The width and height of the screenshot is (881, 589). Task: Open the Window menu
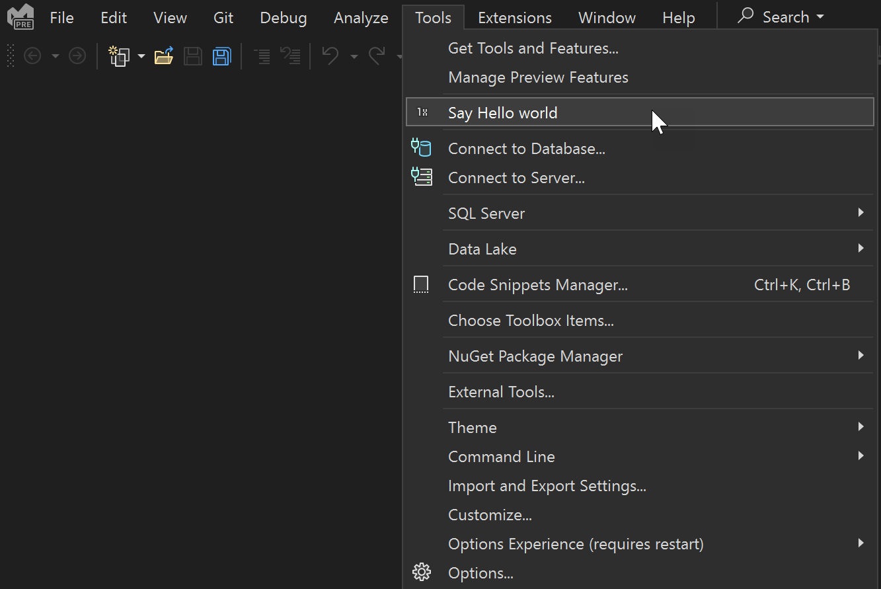click(x=606, y=17)
